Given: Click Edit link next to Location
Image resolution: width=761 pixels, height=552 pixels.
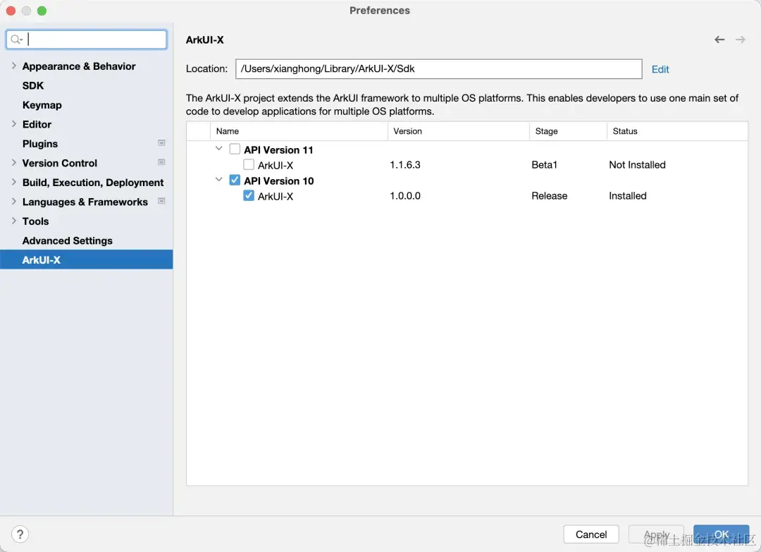Looking at the screenshot, I should tap(660, 69).
